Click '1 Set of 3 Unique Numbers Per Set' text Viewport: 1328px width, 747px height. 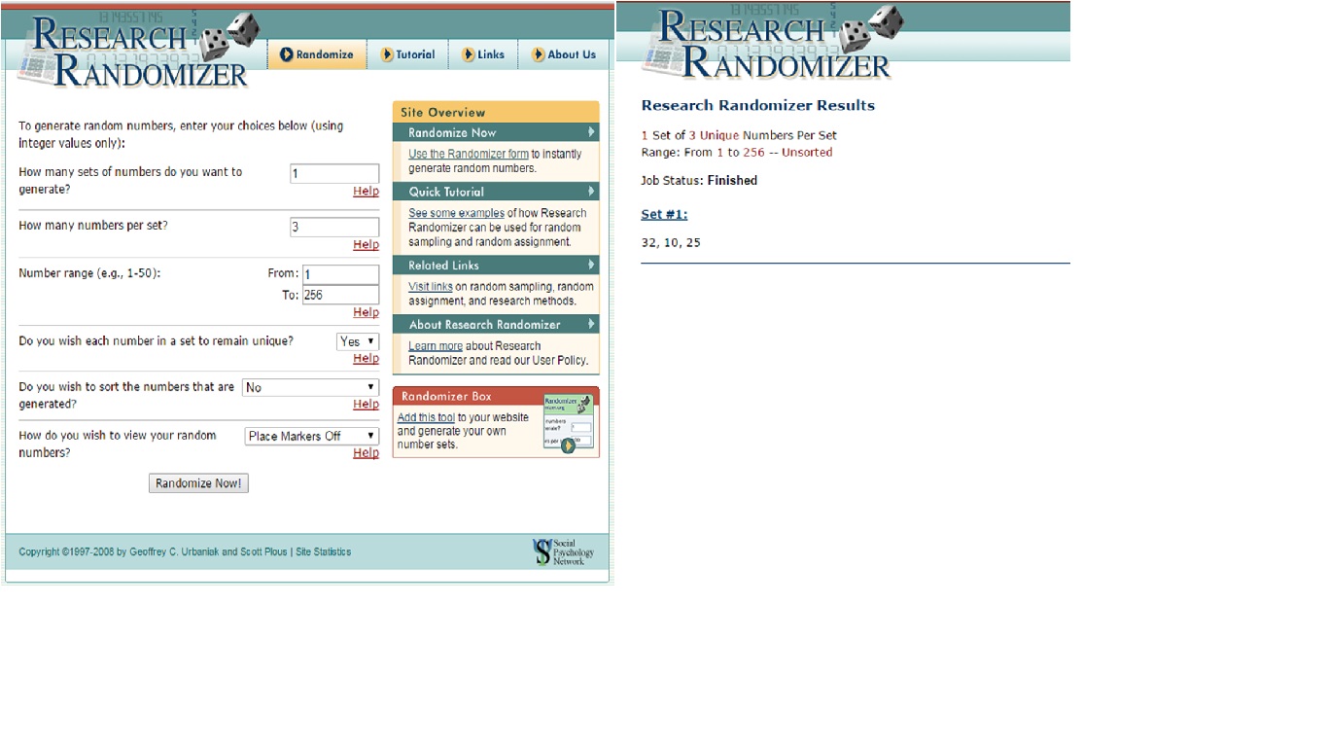739,135
